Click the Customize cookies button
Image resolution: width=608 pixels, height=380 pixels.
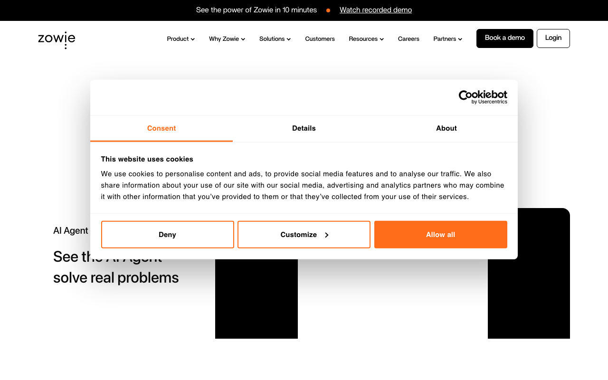click(x=304, y=234)
